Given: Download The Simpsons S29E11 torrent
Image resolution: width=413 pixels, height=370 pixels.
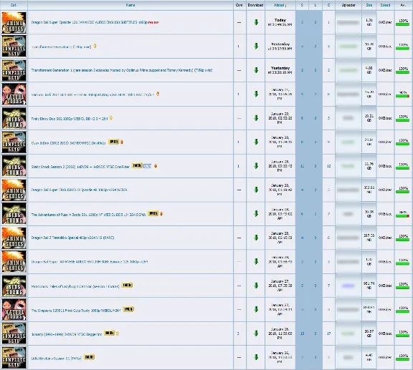Looking at the screenshot, I should click(x=256, y=309).
